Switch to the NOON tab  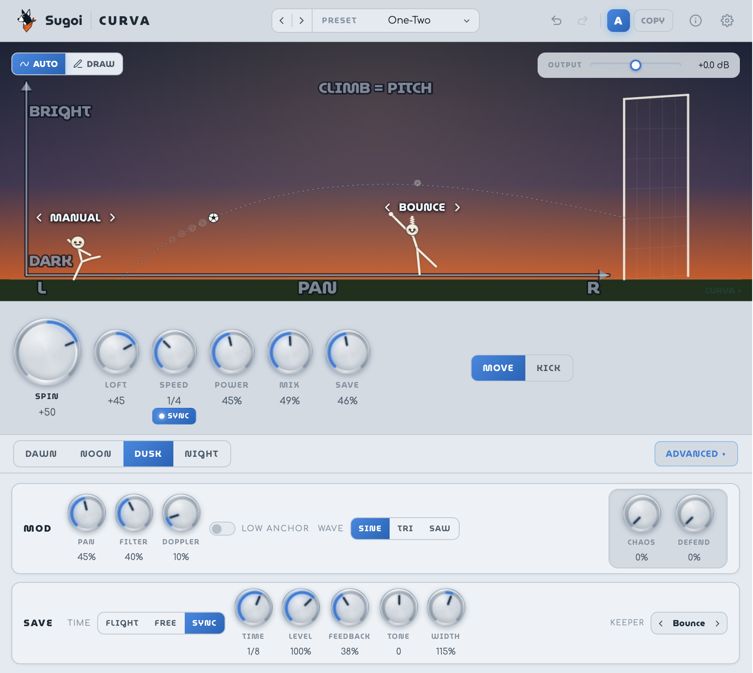click(x=96, y=454)
